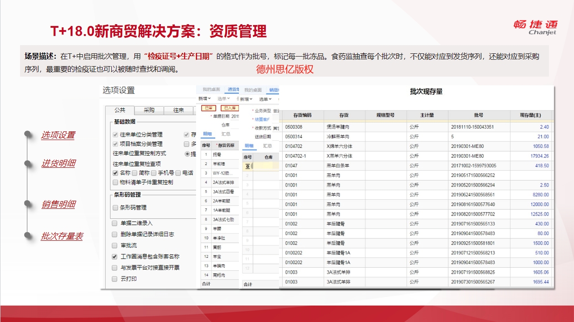Click the Chanjet logo

pyautogui.click(x=535, y=27)
